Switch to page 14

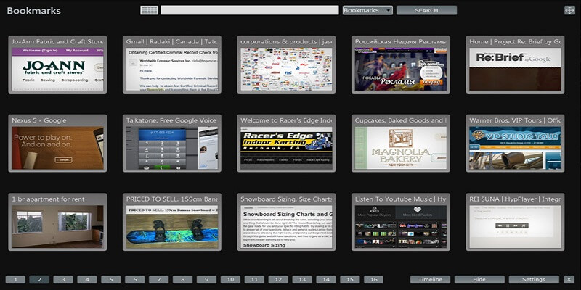click(325, 280)
